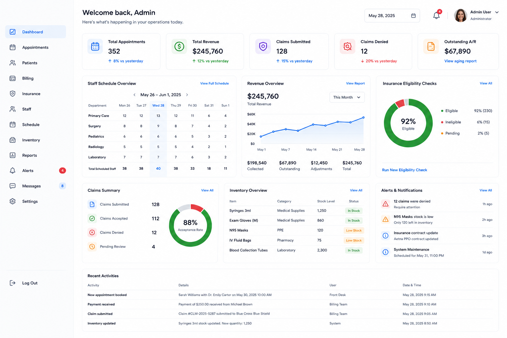Viewport: 507px width, 338px height.
Task: Click View All in Alerts & Notifications
Action: (x=486, y=190)
